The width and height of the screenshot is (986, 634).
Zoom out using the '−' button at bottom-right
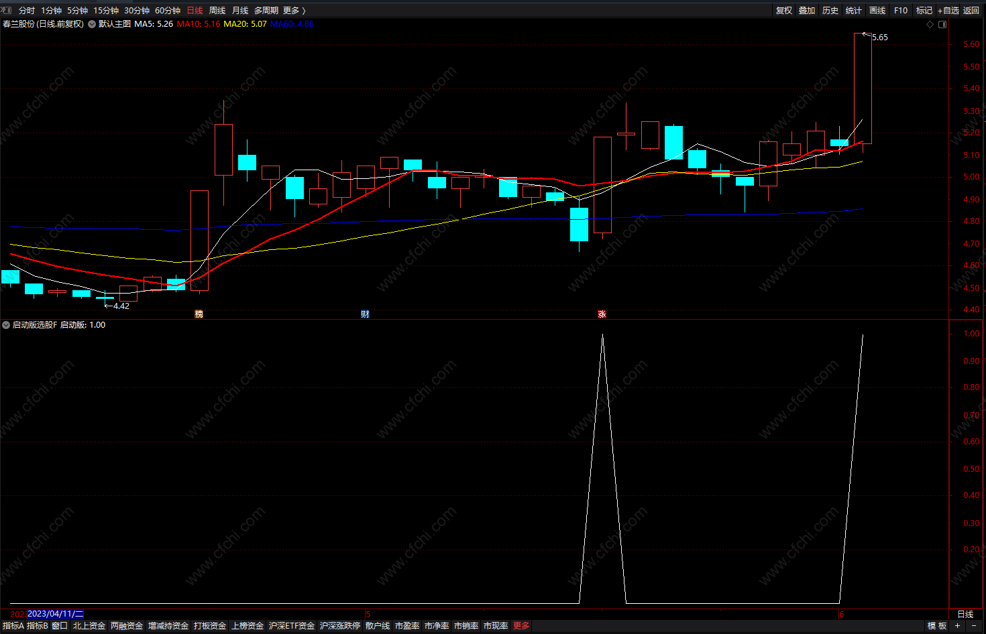coord(974,625)
